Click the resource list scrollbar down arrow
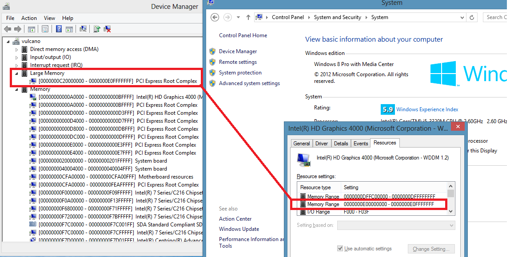526x257 pixels. (451, 211)
